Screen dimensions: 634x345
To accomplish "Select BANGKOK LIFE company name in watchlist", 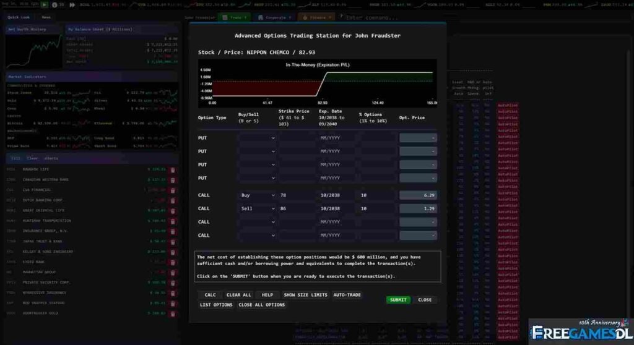I will coord(36,169).
